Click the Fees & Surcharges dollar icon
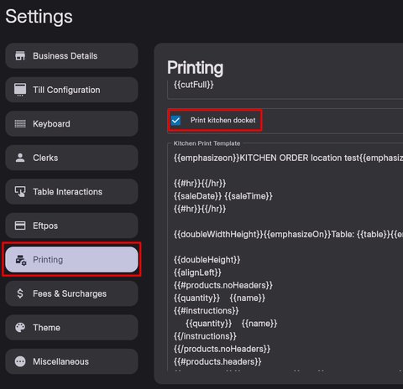Image resolution: width=403 pixels, height=389 pixels. (20, 293)
